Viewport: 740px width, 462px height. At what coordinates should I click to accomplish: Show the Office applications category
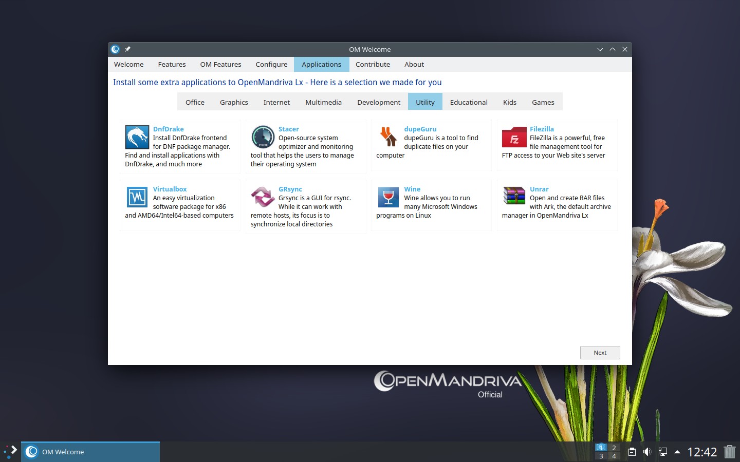[x=195, y=102]
